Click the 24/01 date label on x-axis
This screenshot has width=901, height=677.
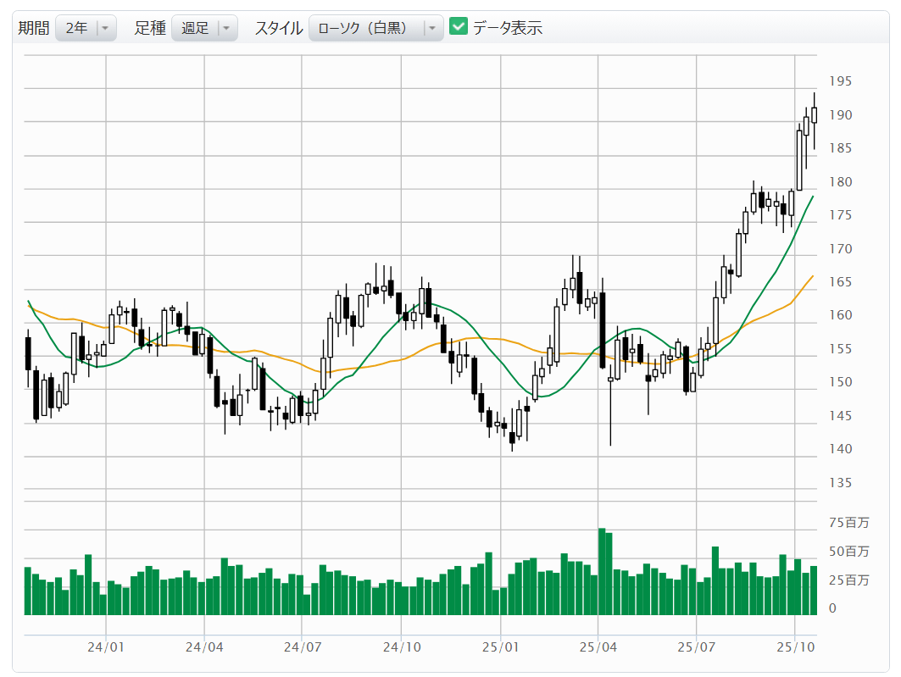106,647
